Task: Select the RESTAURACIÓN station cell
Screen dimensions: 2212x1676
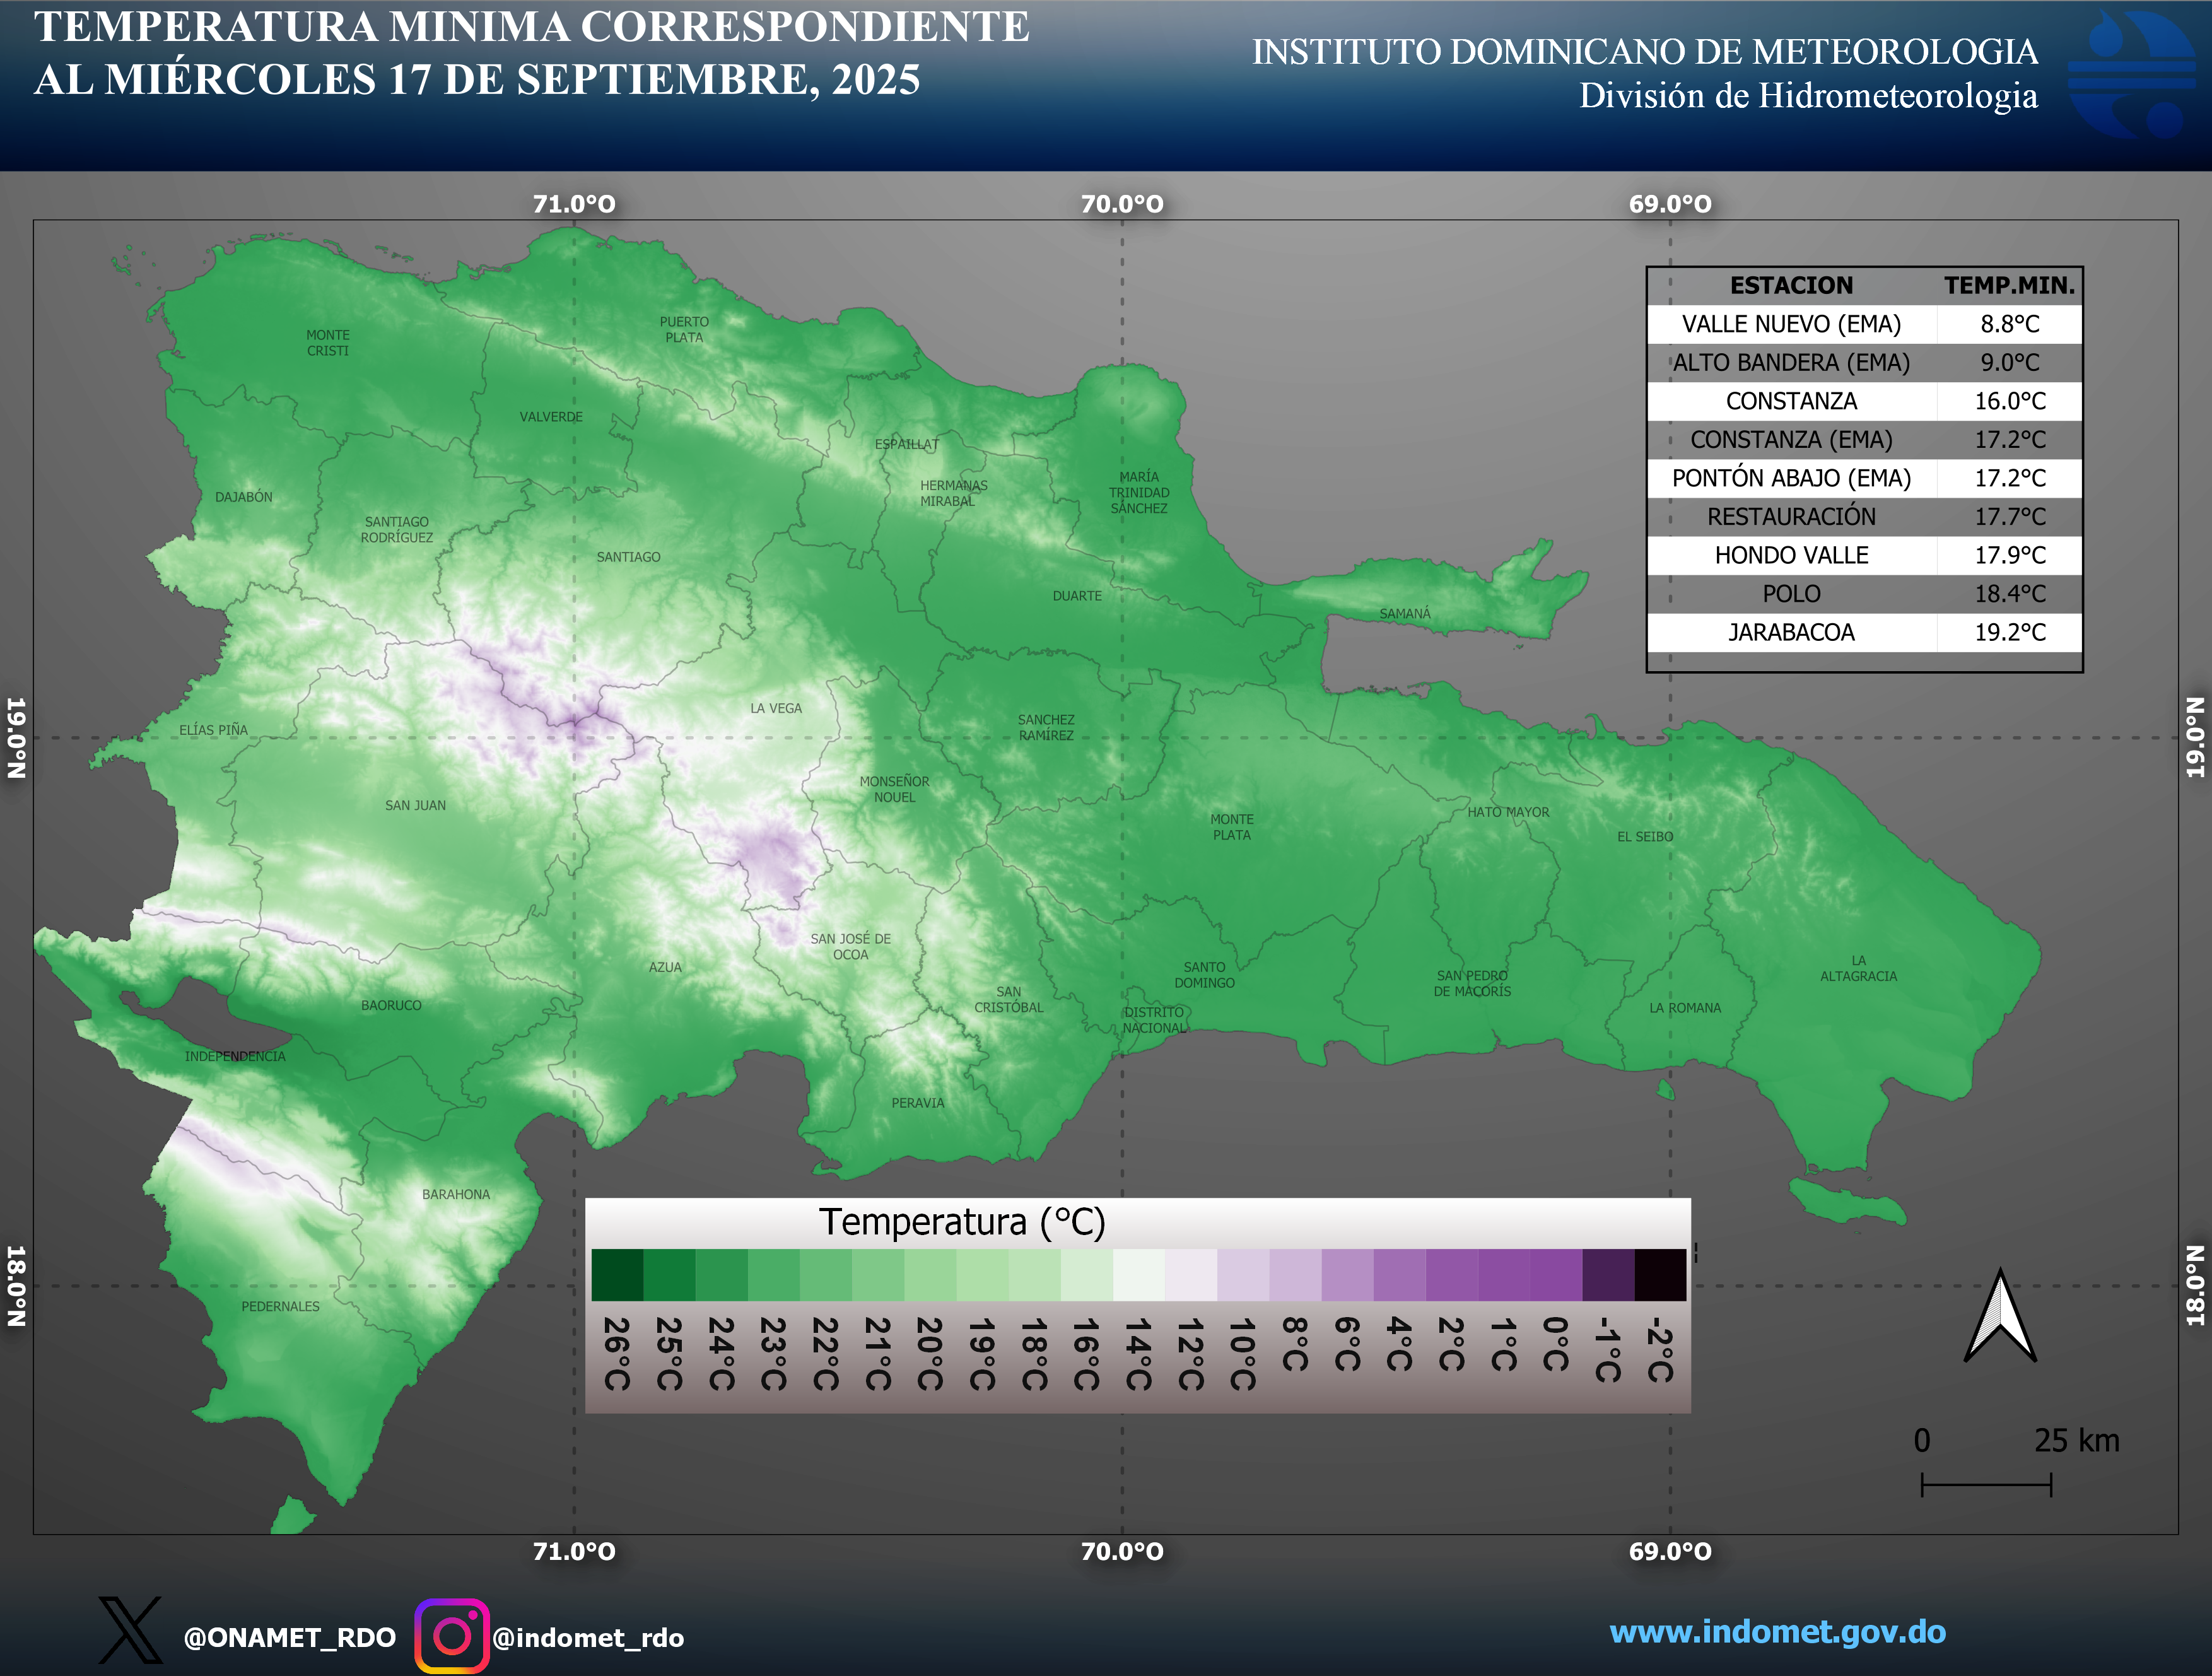Action: tap(1791, 517)
